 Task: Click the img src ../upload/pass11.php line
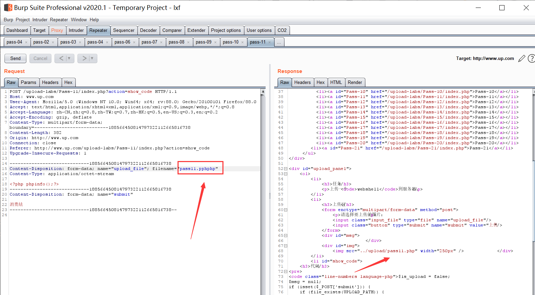398,251
